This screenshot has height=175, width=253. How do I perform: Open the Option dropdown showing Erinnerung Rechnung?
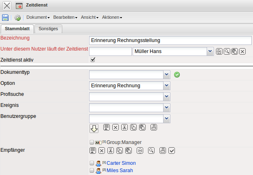tap(166, 86)
